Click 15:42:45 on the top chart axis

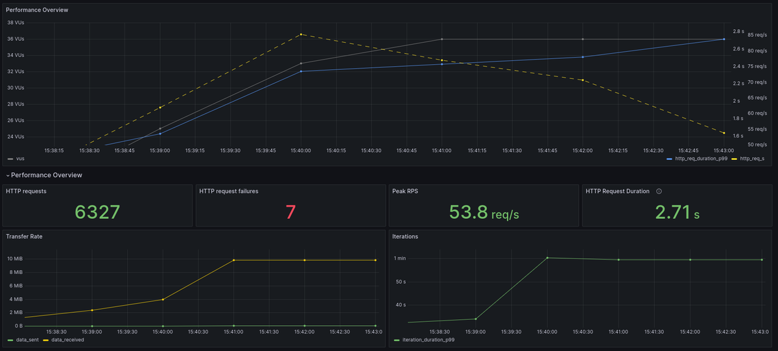click(689, 150)
